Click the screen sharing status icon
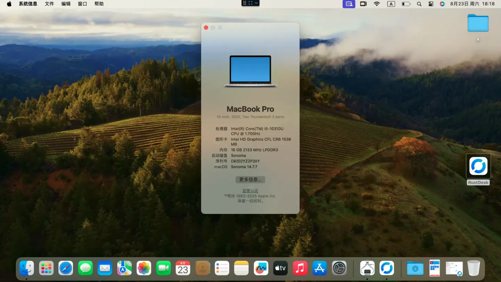 (349, 4)
